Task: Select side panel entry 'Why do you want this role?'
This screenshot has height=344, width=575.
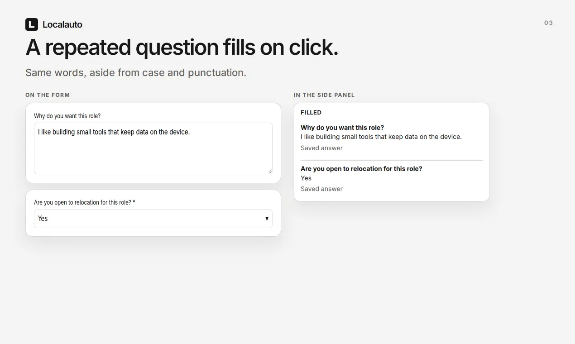Action: (342, 128)
